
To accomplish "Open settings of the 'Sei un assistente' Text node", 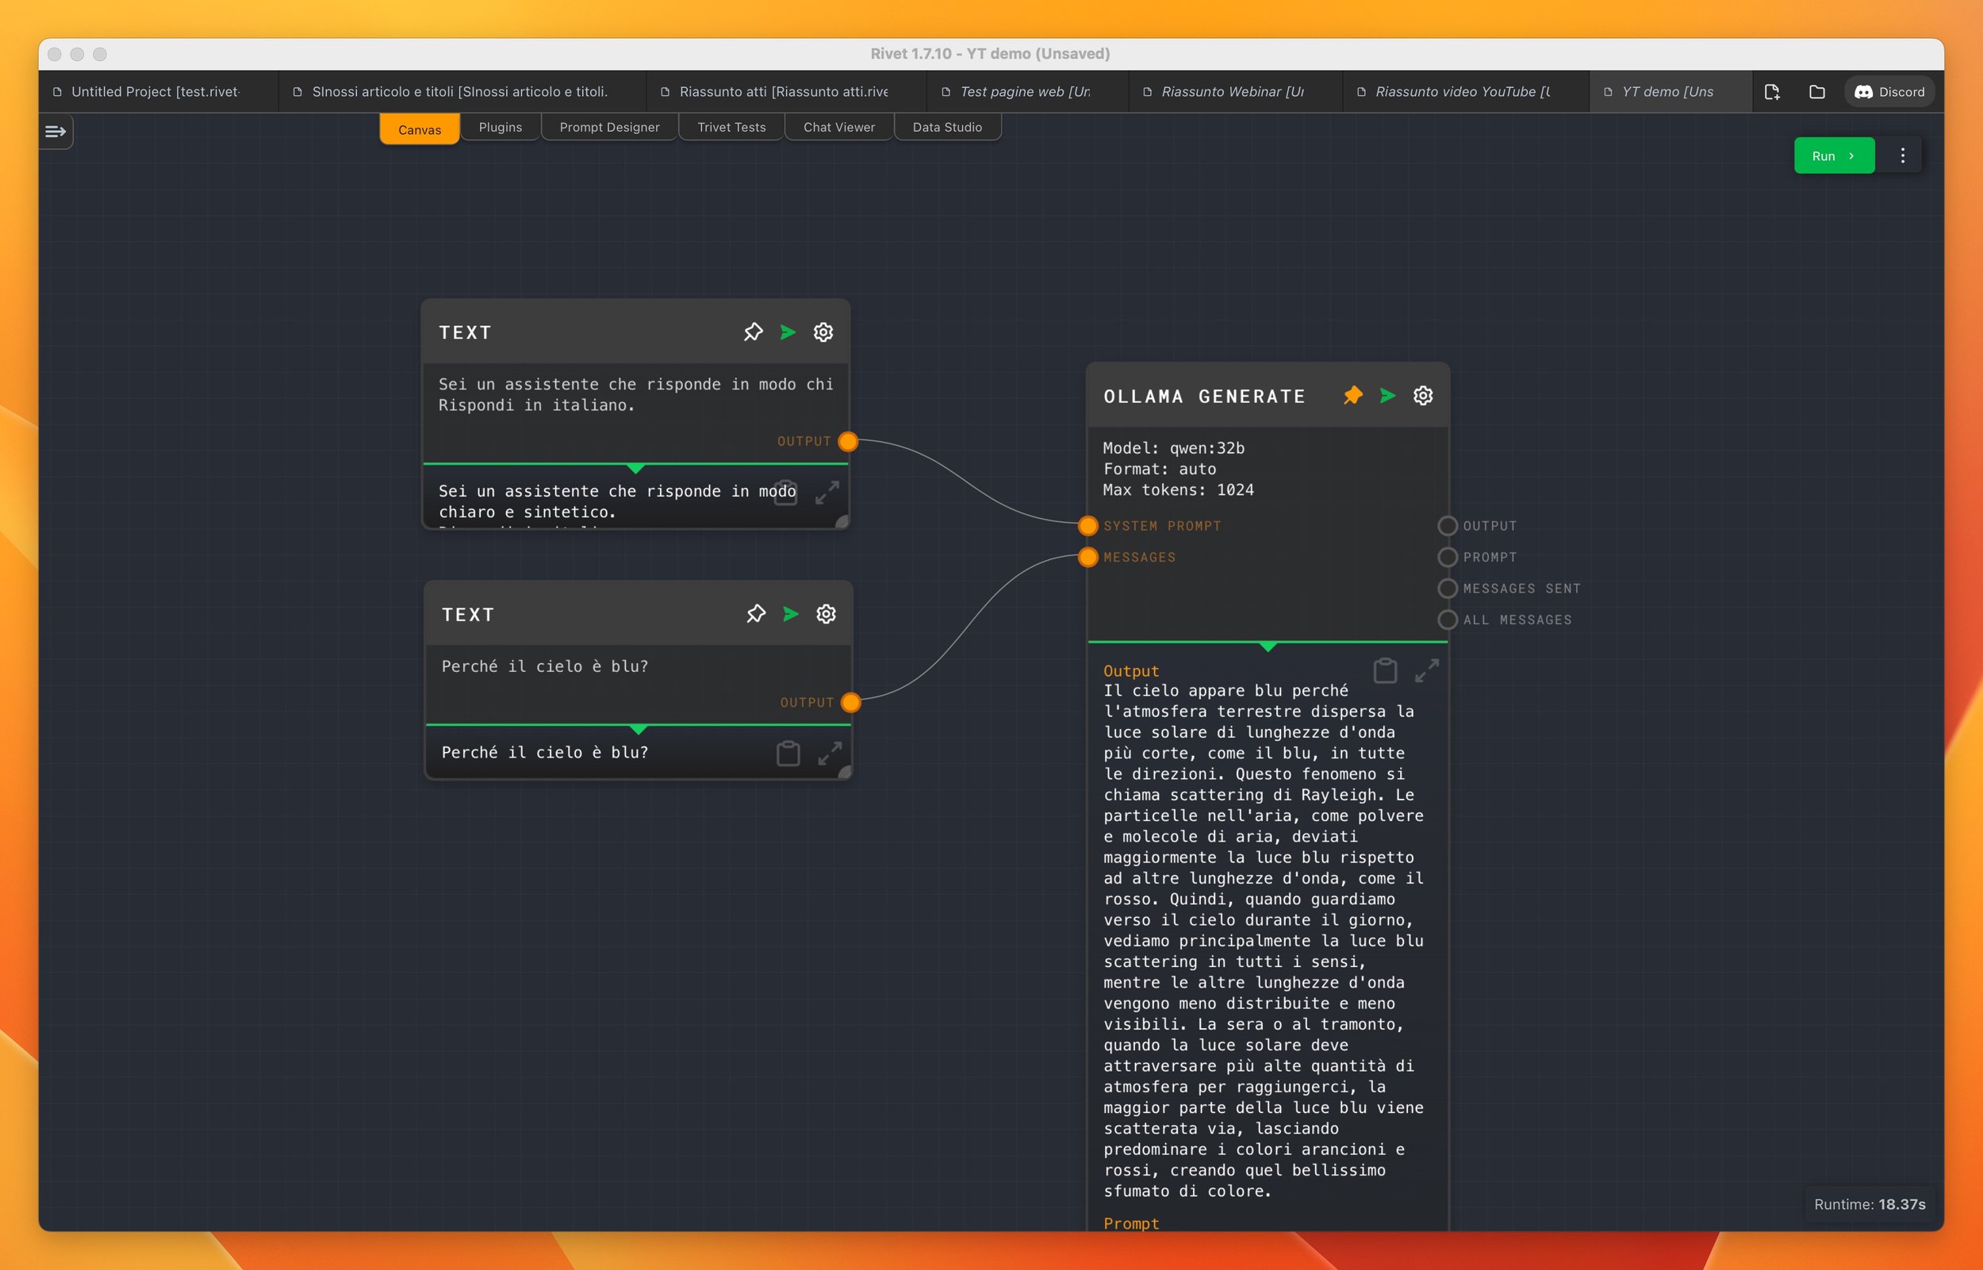I will (x=823, y=332).
